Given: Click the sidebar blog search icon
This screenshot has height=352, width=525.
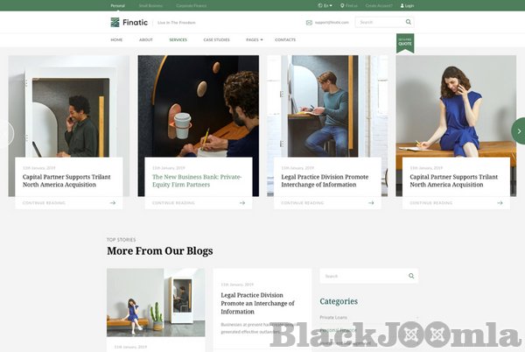Looking at the screenshot, I should pos(411,276).
